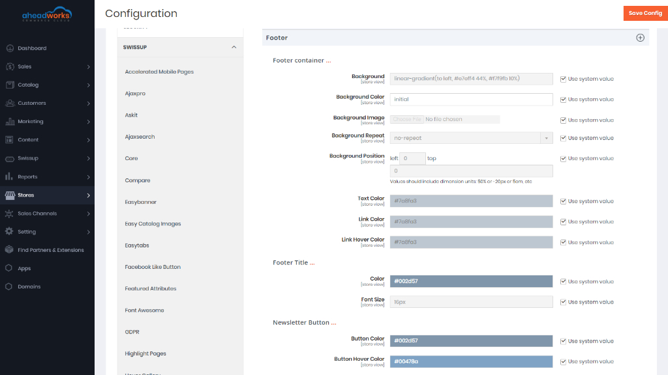Image resolution: width=668 pixels, height=375 pixels.
Task: Toggle Use system value for Background Repeat
Action: (x=563, y=138)
